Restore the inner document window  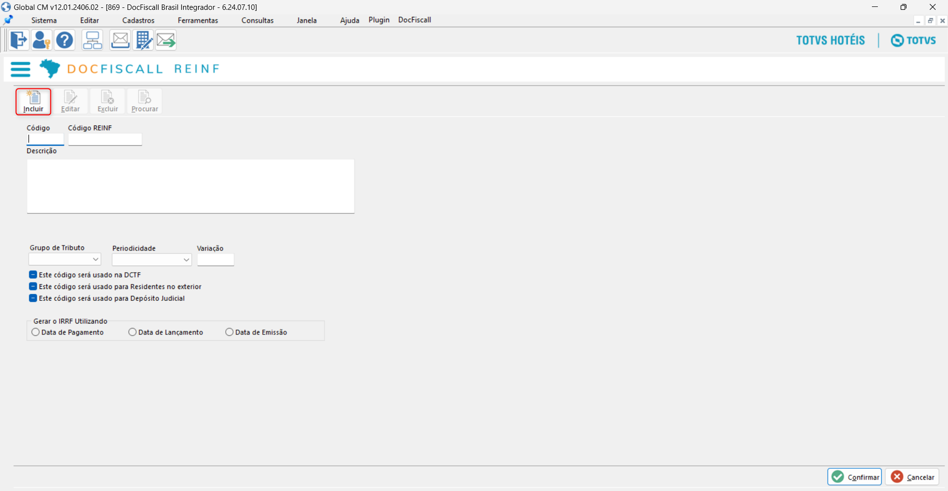click(x=930, y=21)
